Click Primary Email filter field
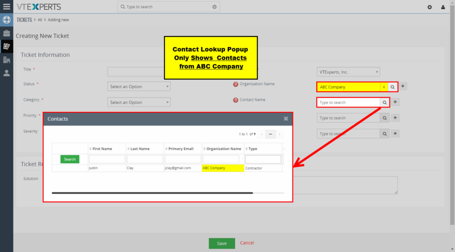Image resolution: width=455 pixels, height=252 pixels. [183, 159]
